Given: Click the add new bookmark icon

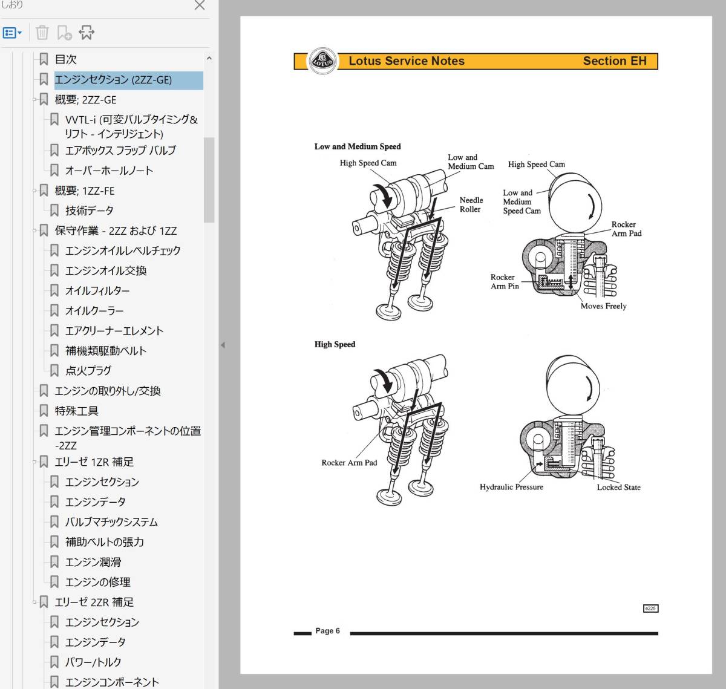Looking at the screenshot, I should coord(64,33).
